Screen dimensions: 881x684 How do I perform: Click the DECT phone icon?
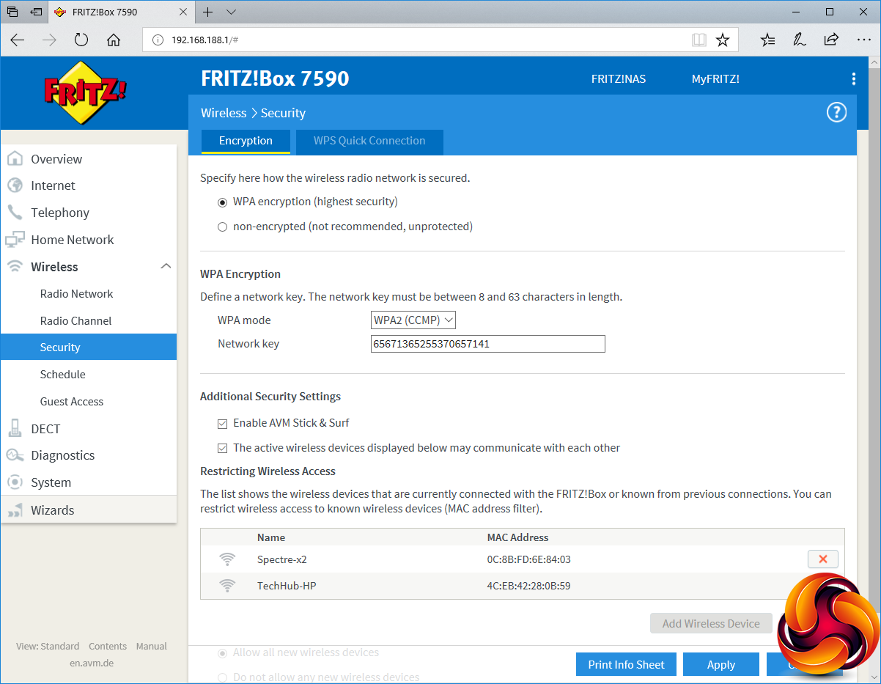pos(15,429)
